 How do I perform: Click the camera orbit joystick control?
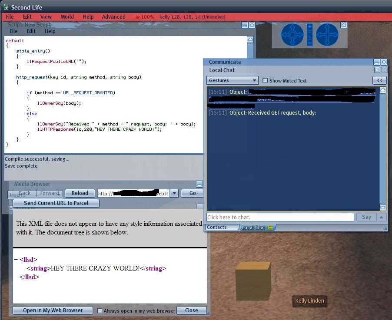292,35
